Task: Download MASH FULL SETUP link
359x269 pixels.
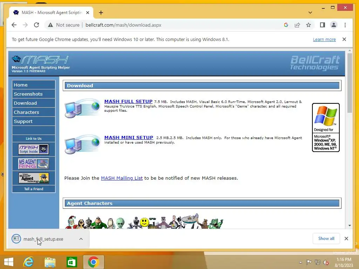Action: 128,101
